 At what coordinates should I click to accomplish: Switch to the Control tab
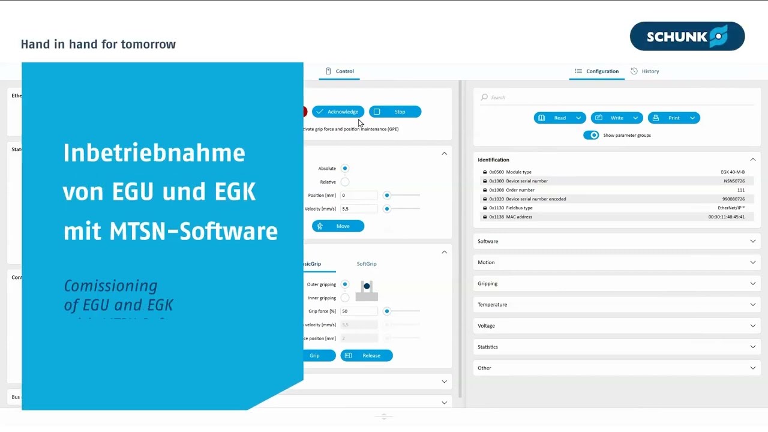[340, 71]
